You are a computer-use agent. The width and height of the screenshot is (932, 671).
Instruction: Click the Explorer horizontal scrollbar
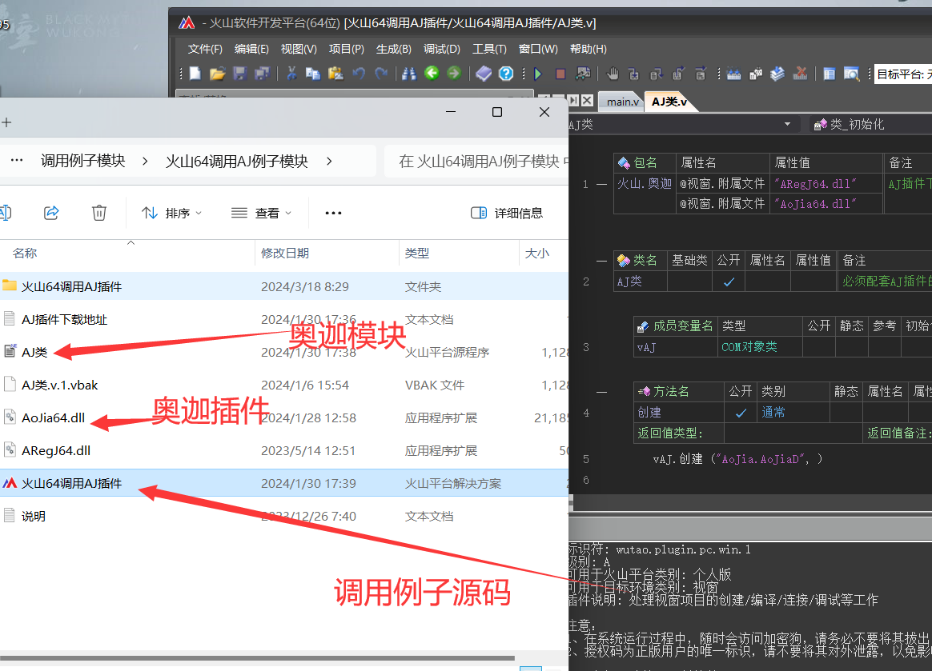click(257, 658)
